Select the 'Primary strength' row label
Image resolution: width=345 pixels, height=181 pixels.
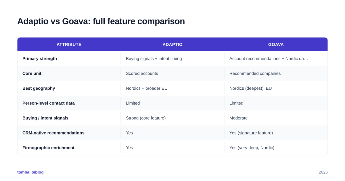click(40, 59)
